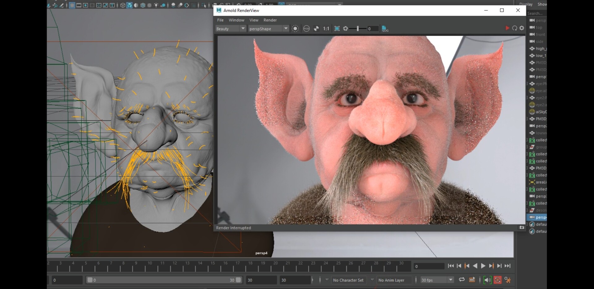Click the RGB channel display icon
The height and width of the screenshot is (289, 594).
coord(306,29)
